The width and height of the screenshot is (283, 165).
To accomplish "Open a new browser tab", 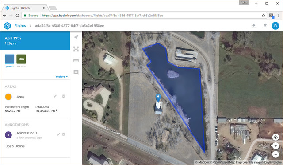I will (53, 8).
